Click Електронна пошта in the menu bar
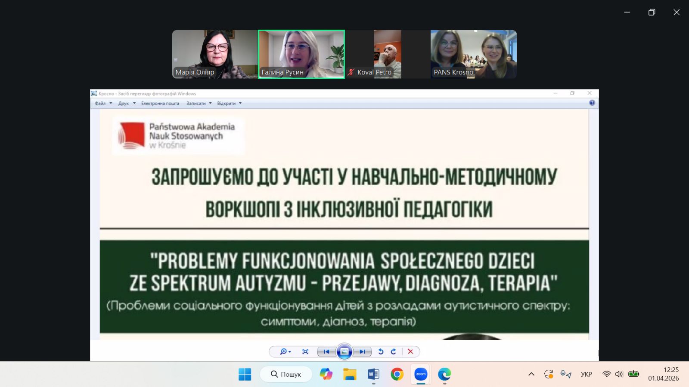 coord(160,103)
